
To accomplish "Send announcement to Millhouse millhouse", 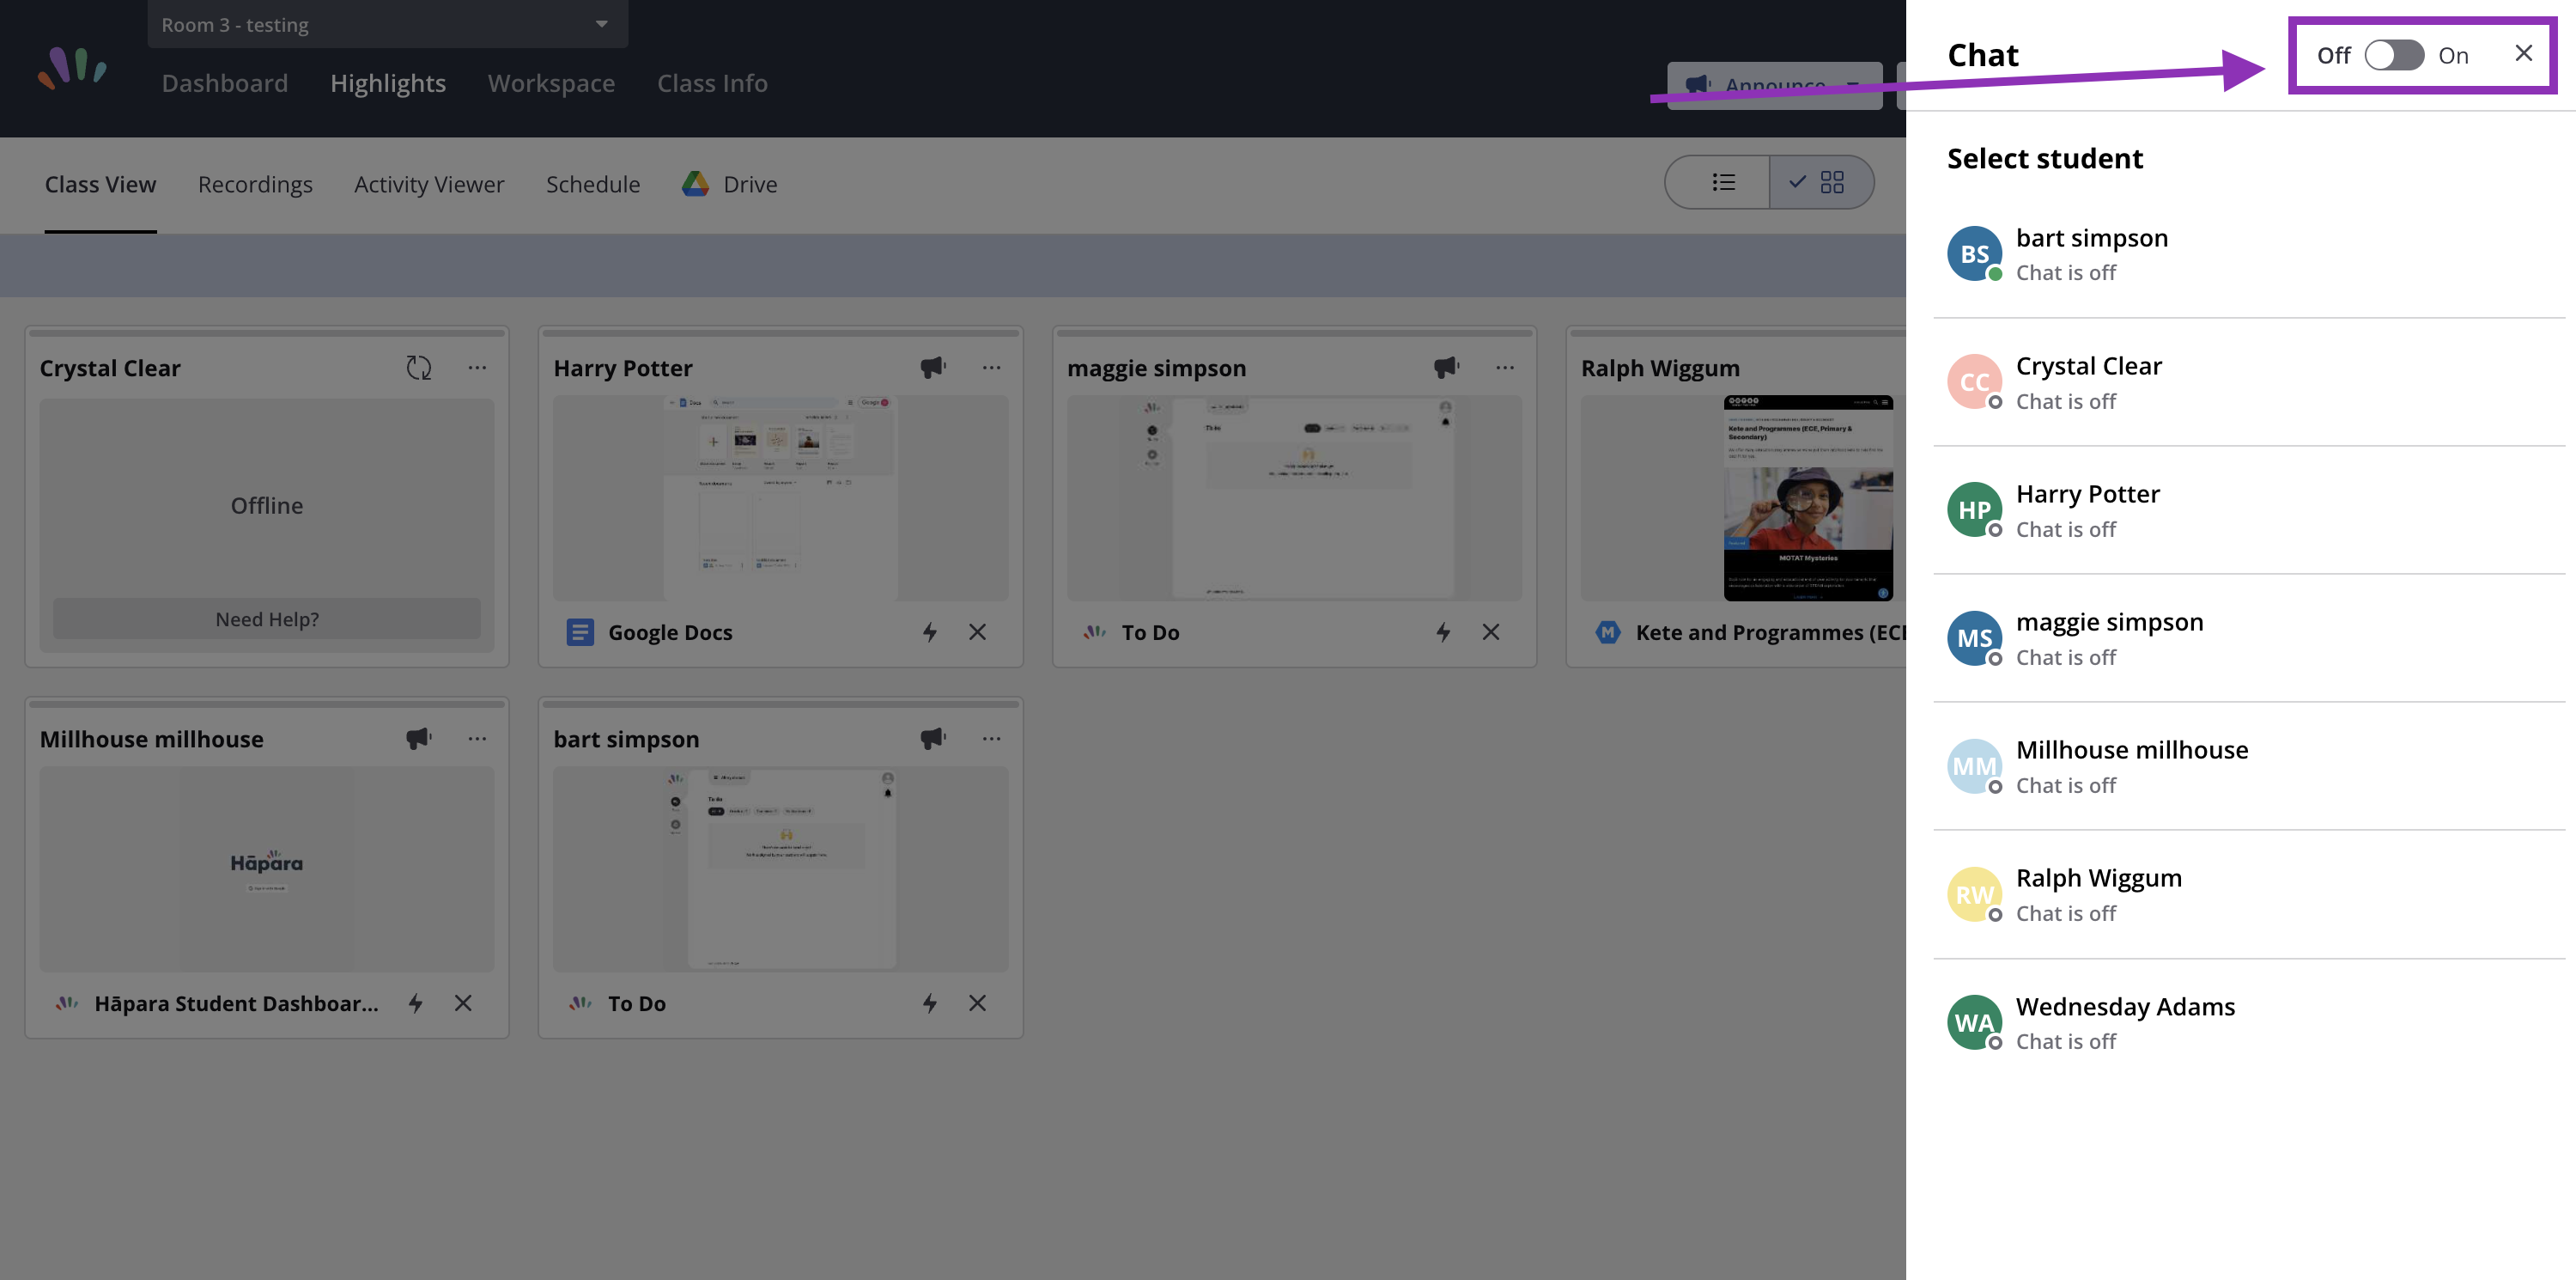I will 419,739.
